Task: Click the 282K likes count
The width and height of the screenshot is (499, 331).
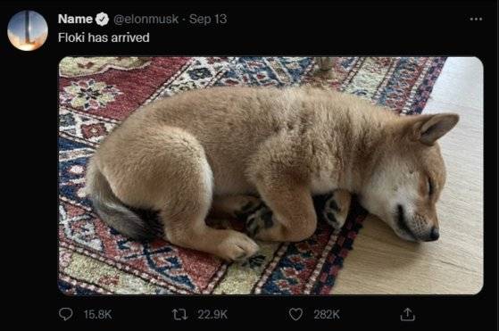Action: coord(327,314)
